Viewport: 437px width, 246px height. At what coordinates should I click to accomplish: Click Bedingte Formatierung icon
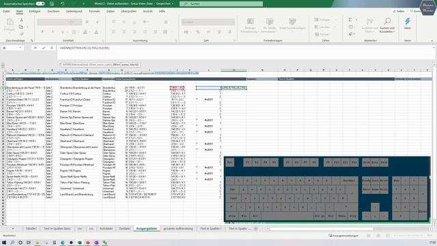(250, 22)
